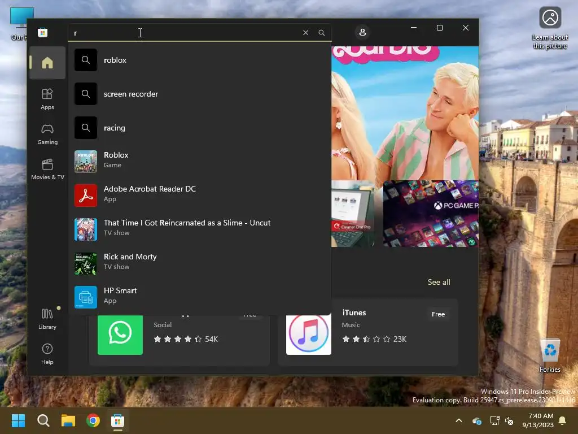Viewport: 578px width, 434px height.
Task: Open the PC Game Pass promo tile
Action: click(431, 213)
